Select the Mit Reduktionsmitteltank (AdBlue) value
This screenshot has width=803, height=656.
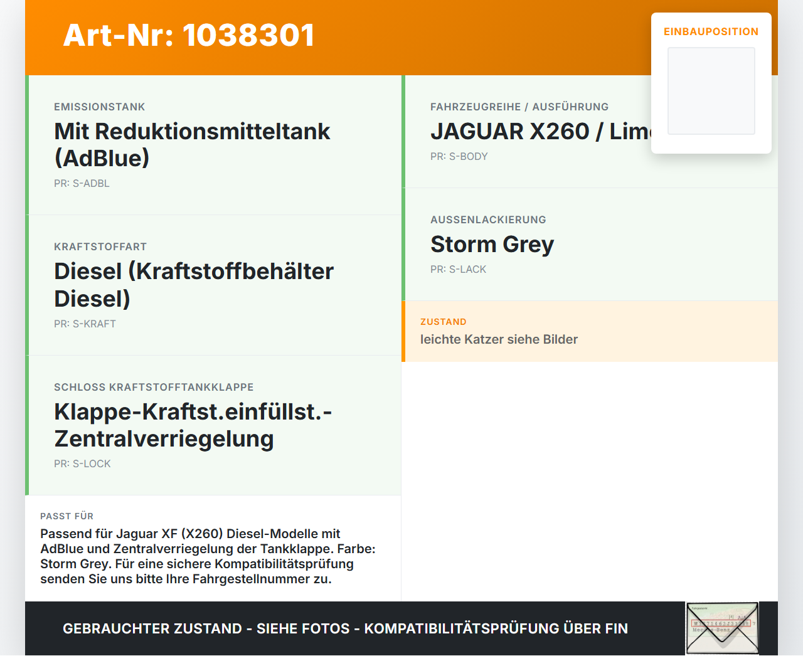pyautogui.click(x=192, y=145)
